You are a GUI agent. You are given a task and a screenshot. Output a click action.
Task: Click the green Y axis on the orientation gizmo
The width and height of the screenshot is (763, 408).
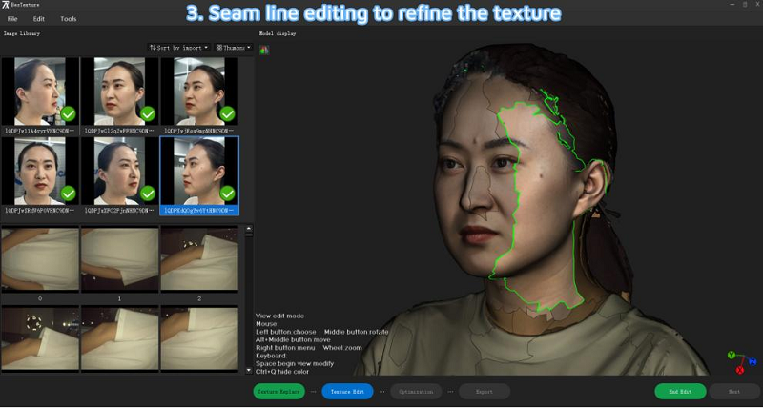(732, 356)
